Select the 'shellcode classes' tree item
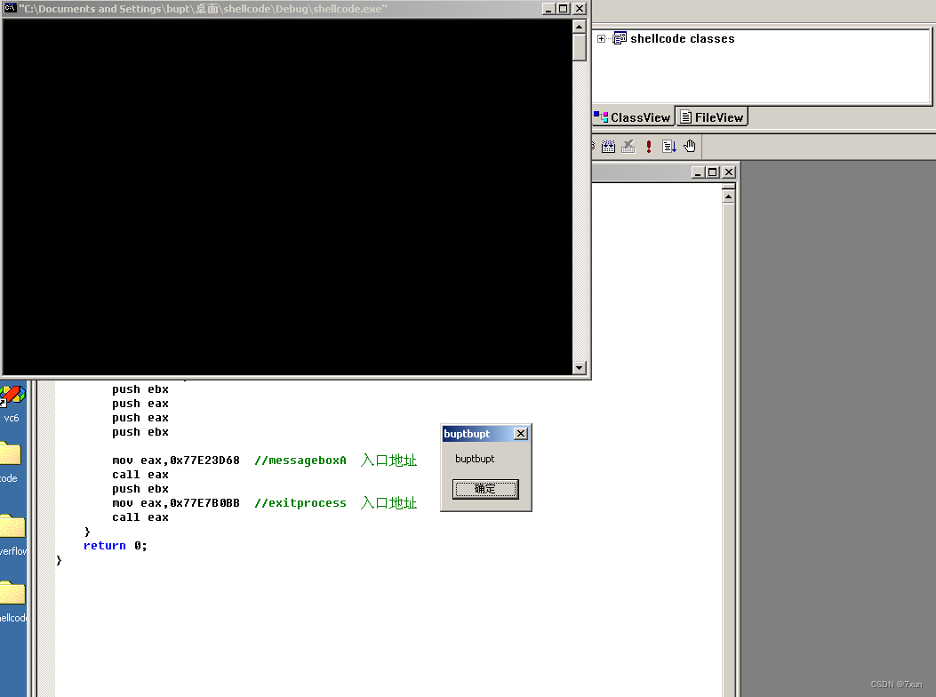This screenshot has width=936, height=697. [x=683, y=39]
